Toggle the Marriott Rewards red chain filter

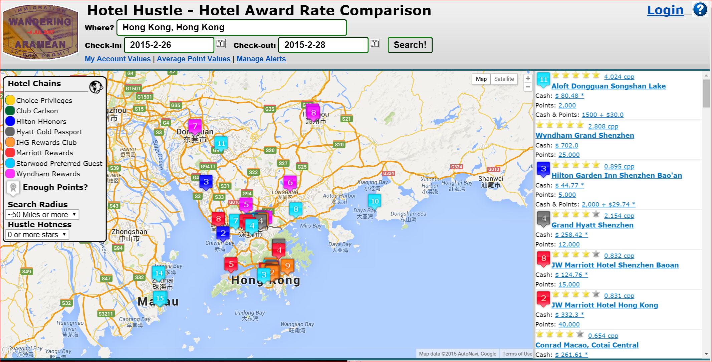(x=10, y=153)
